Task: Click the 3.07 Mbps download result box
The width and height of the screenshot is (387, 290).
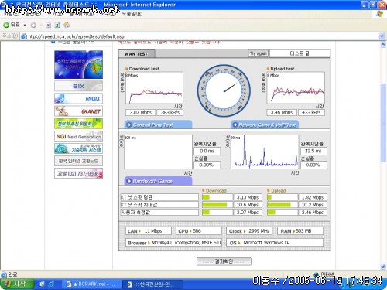Action: (141, 112)
